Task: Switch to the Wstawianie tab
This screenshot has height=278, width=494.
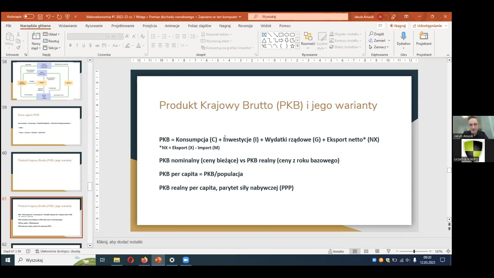Action: (68, 26)
